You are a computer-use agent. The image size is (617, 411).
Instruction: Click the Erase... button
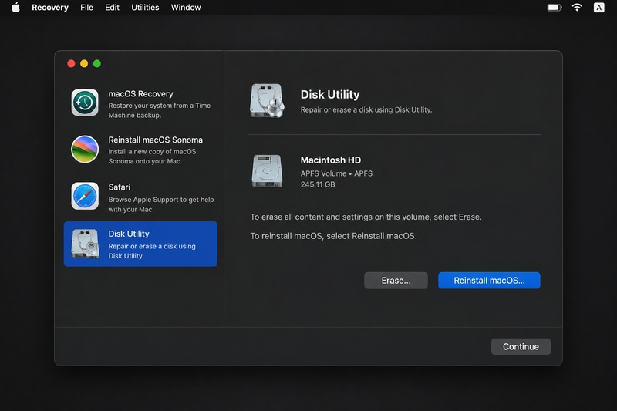pos(396,281)
